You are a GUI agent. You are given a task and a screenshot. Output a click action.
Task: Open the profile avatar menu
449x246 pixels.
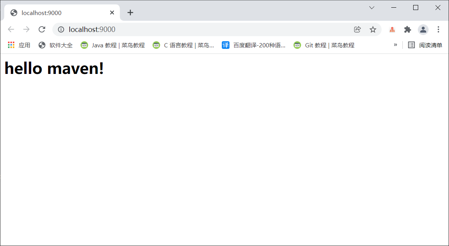[423, 30]
